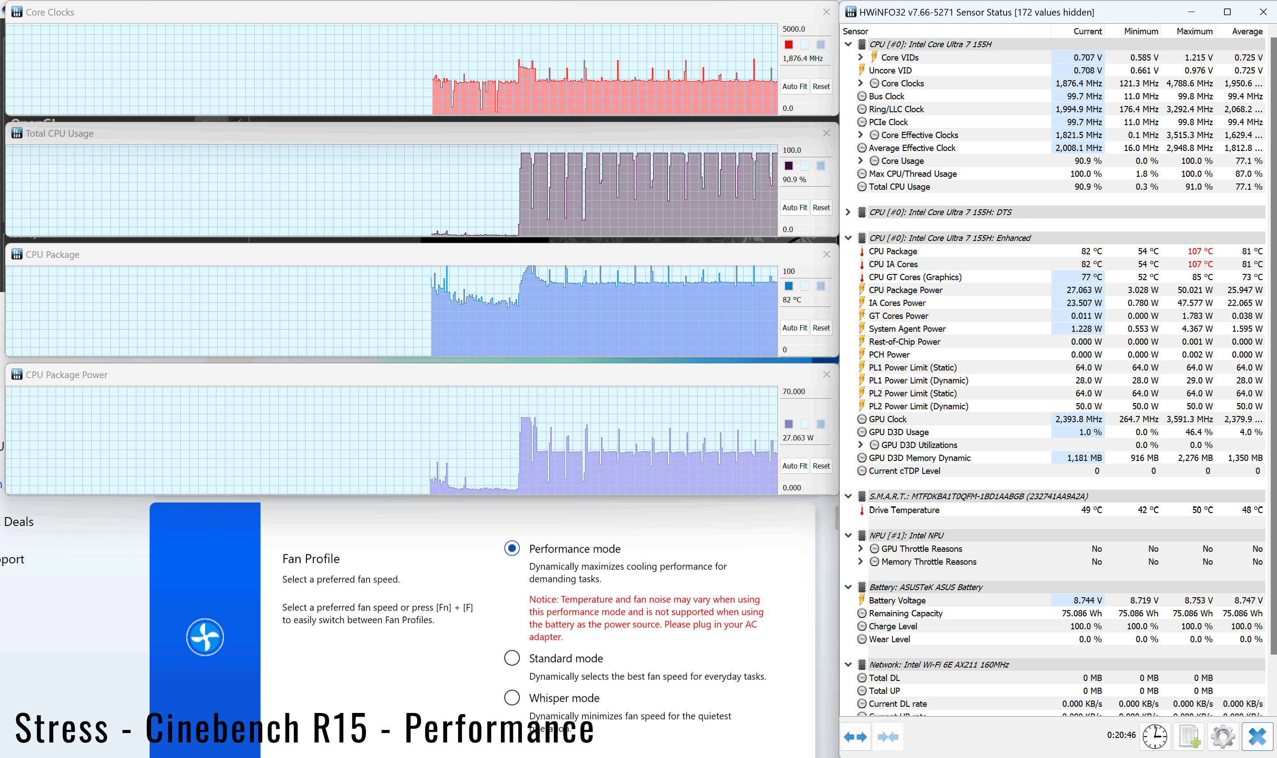
Task: Click the clock reset timer icon
Action: (x=1155, y=736)
